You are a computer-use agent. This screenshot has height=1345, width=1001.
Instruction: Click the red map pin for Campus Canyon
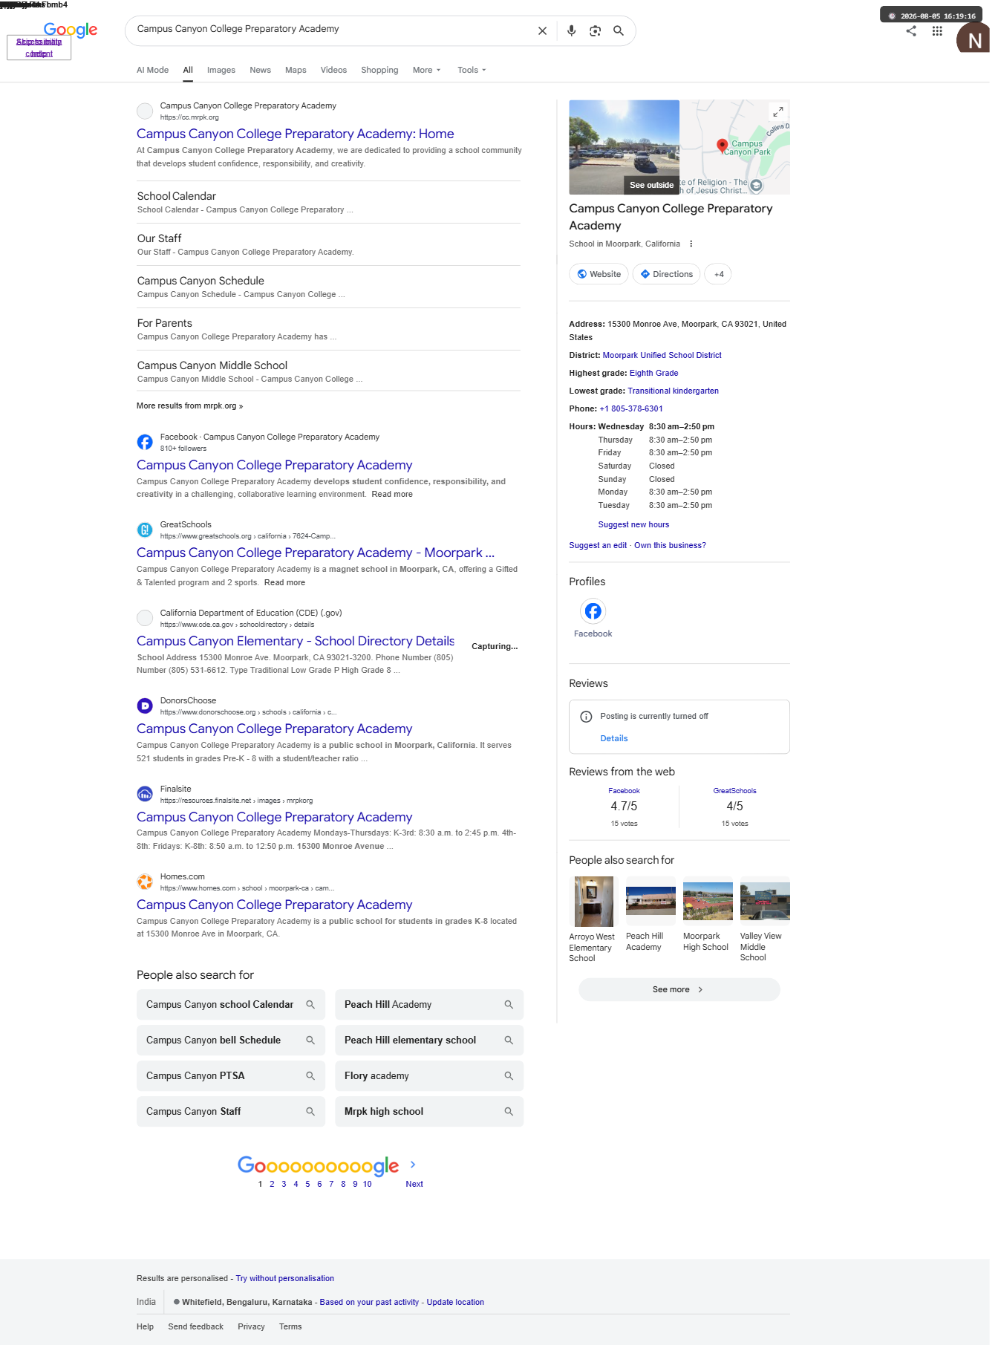pos(722,146)
